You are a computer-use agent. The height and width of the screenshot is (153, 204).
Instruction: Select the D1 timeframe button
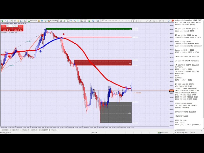(123, 21)
